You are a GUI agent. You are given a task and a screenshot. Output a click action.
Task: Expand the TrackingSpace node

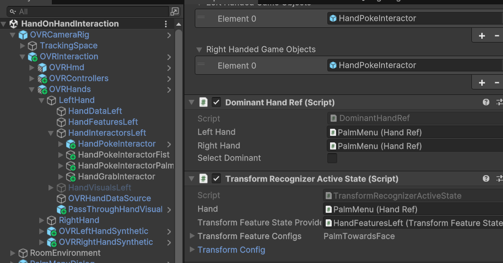point(22,45)
